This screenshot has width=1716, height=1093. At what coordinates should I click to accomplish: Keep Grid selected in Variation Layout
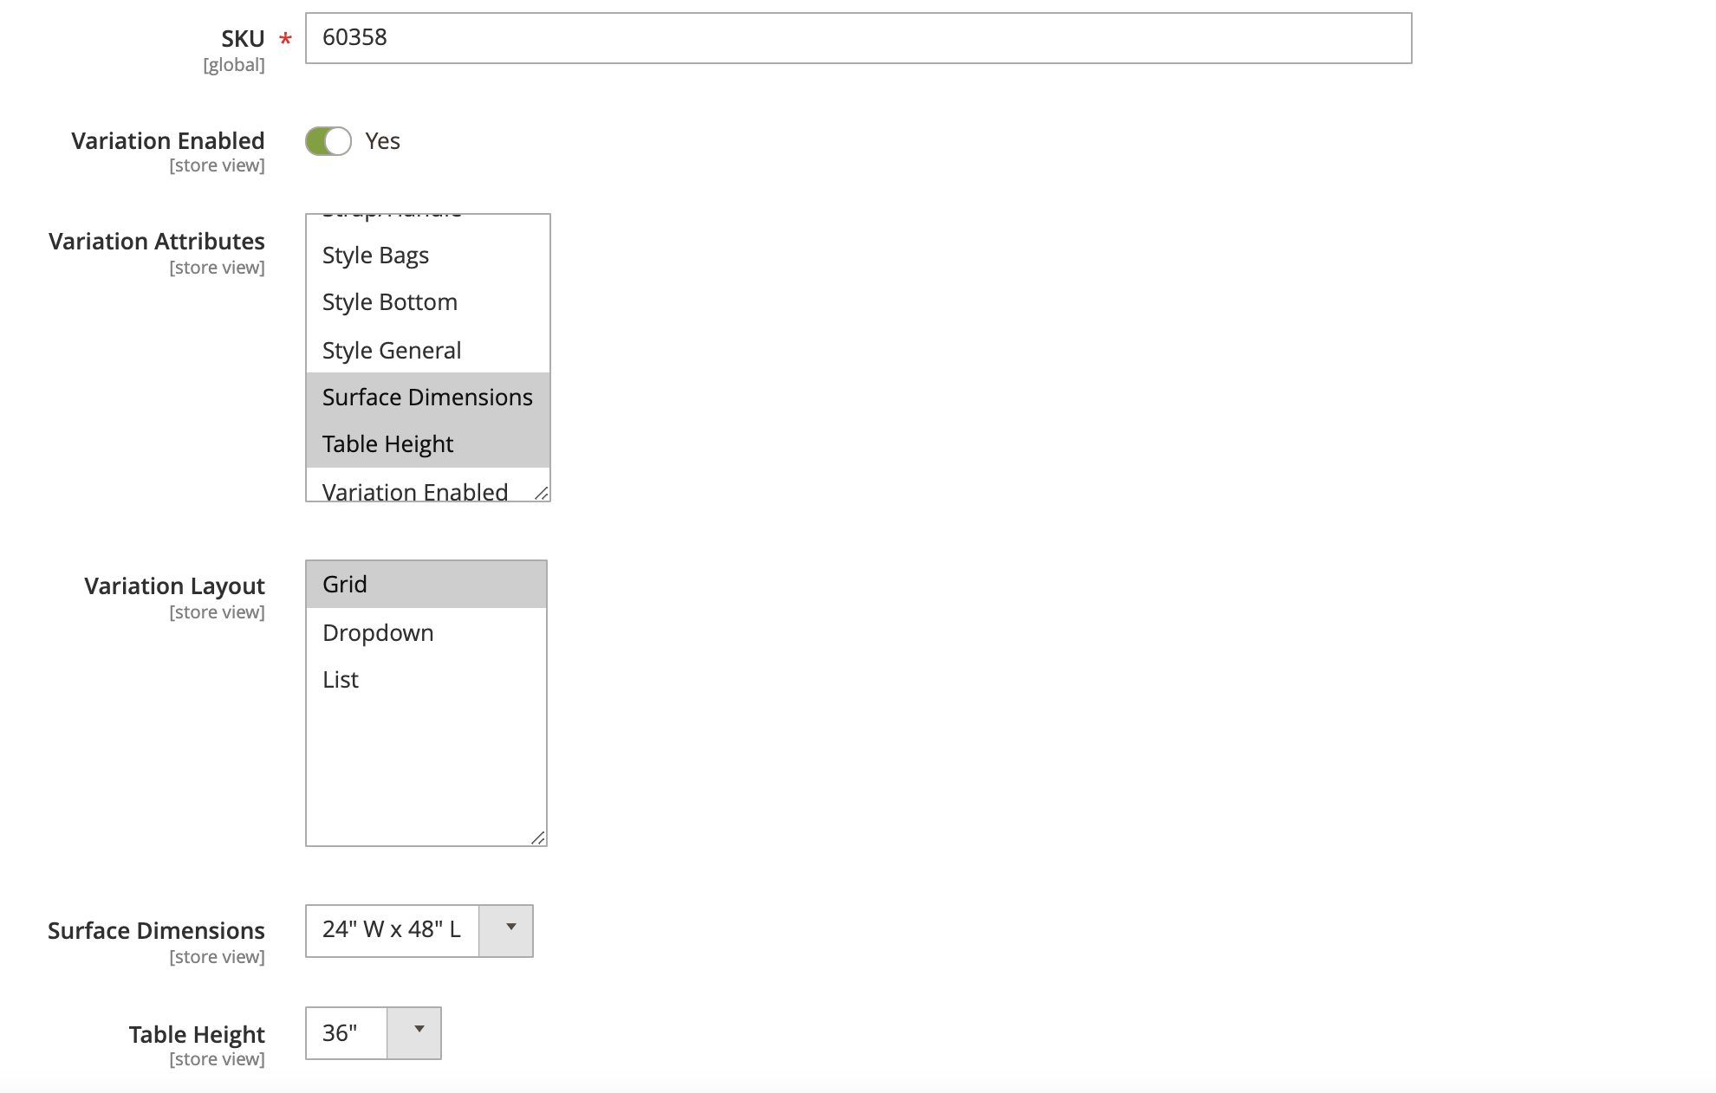click(344, 584)
